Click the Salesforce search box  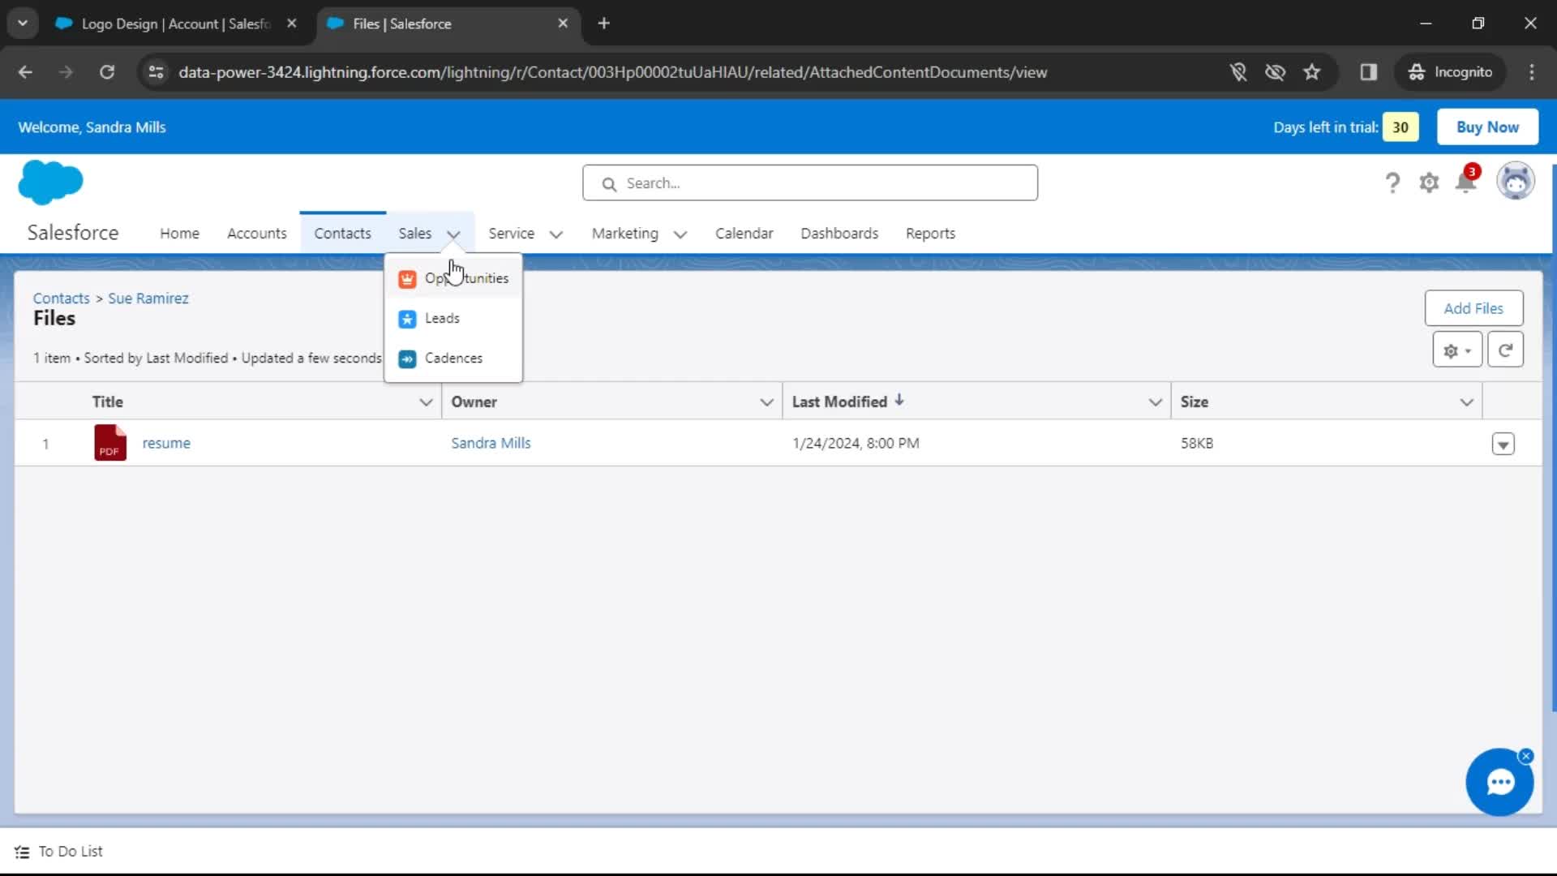(x=809, y=183)
